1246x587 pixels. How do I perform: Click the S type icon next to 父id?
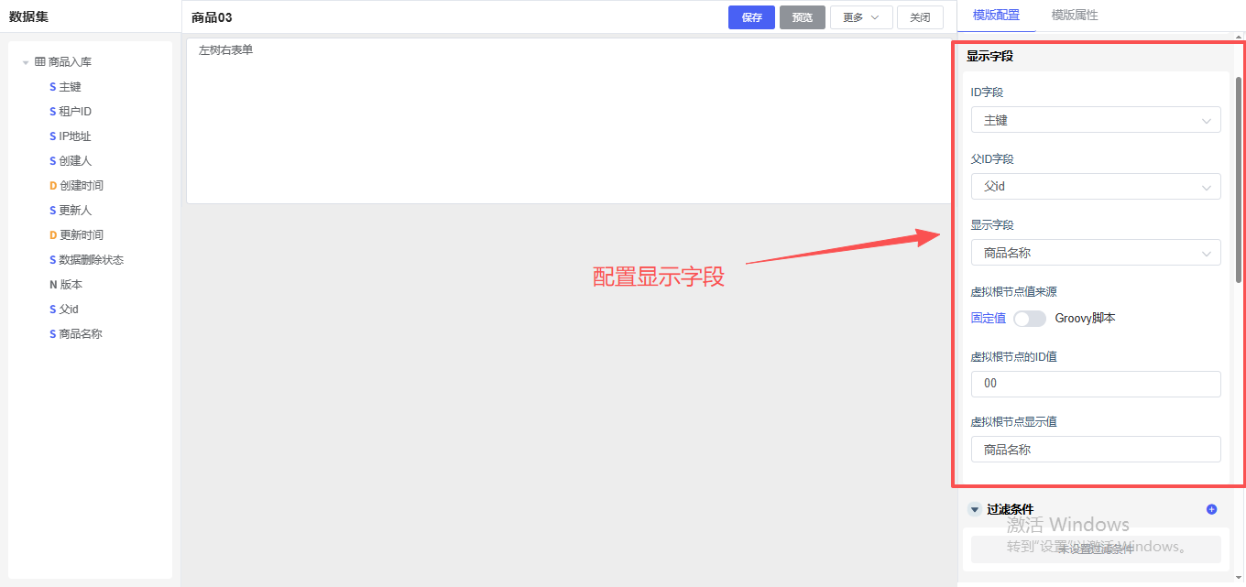pos(52,310)
